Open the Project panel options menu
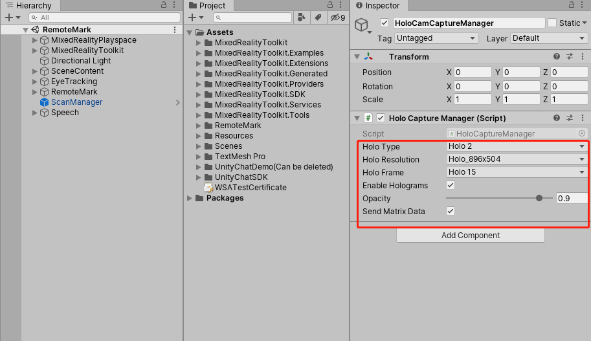The height and width of the screenshot is (341, 591). point(340,5)
